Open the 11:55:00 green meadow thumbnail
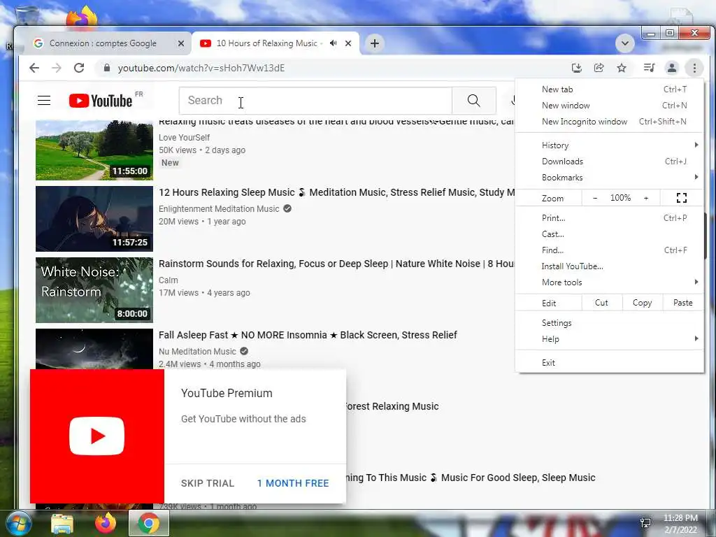Viewport: 716px width, 537px height. click(94, 150)
